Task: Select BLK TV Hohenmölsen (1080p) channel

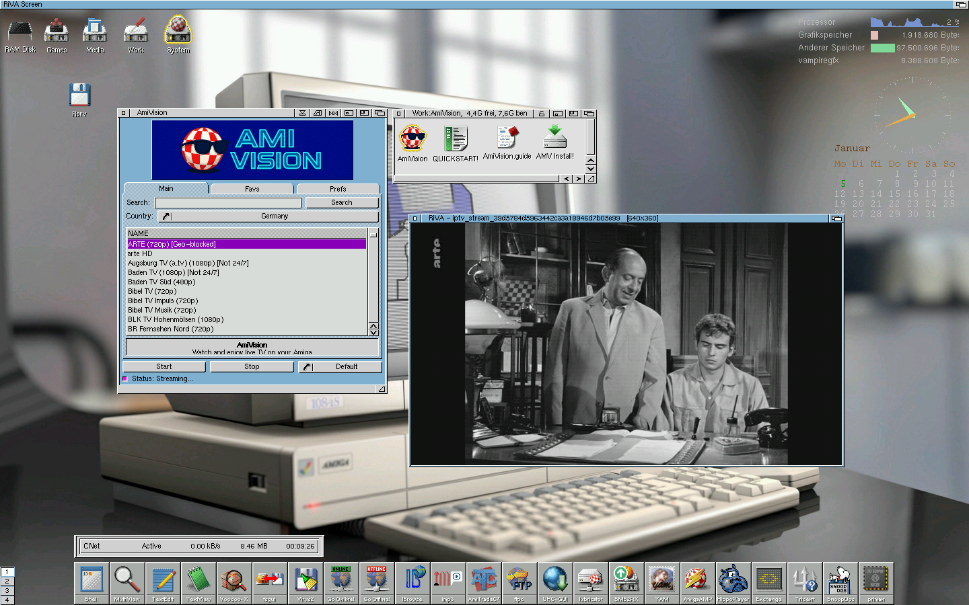Action: coord(246,319)
